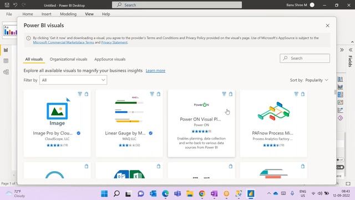Image resolution: width=355 pixels, height=200 pixels.
Task: Click the Power BI Desktop taskbar icon
Action: click(251, 194)
